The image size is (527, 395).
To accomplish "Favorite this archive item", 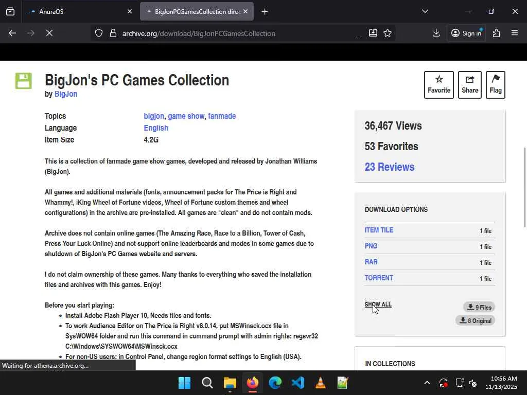I will (x=439, y=85).
